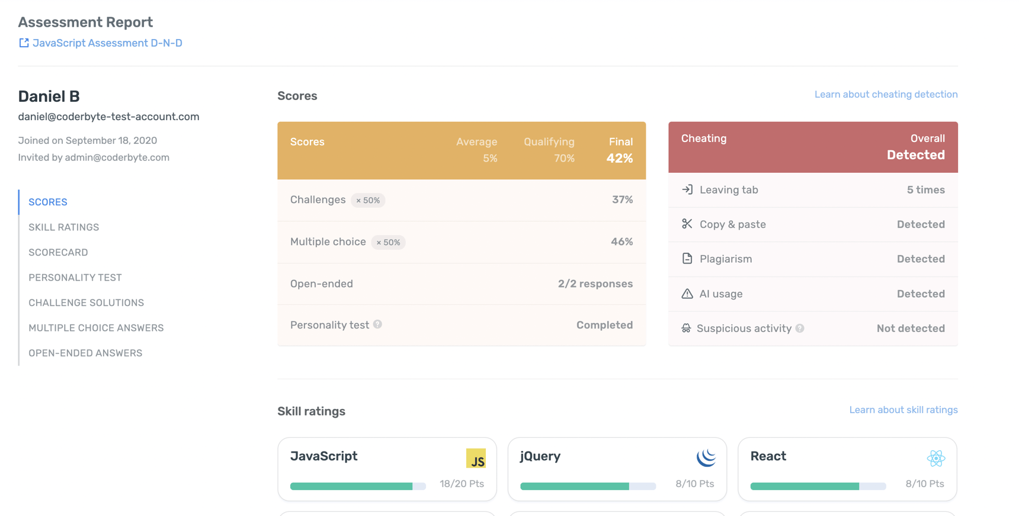Image resolution: width=1019 pixels, height=516 pixels.
Task: Click the Plagiarism document icon
Action: 687,259
